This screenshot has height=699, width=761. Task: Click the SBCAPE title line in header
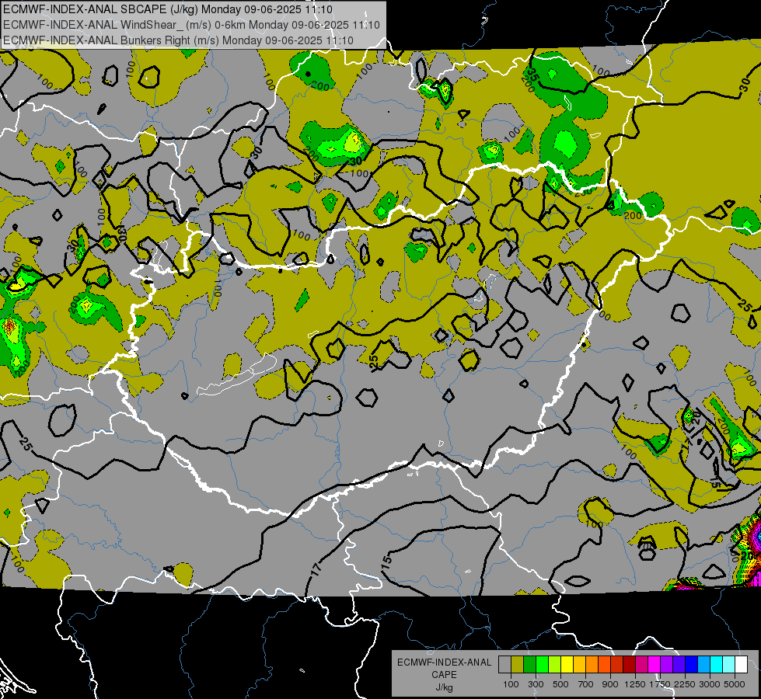click(168, 9)
